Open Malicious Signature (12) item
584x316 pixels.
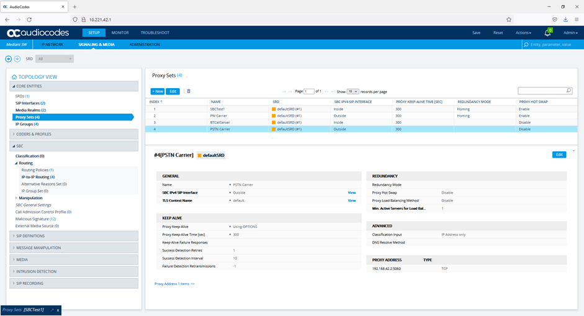click(36, 219)
